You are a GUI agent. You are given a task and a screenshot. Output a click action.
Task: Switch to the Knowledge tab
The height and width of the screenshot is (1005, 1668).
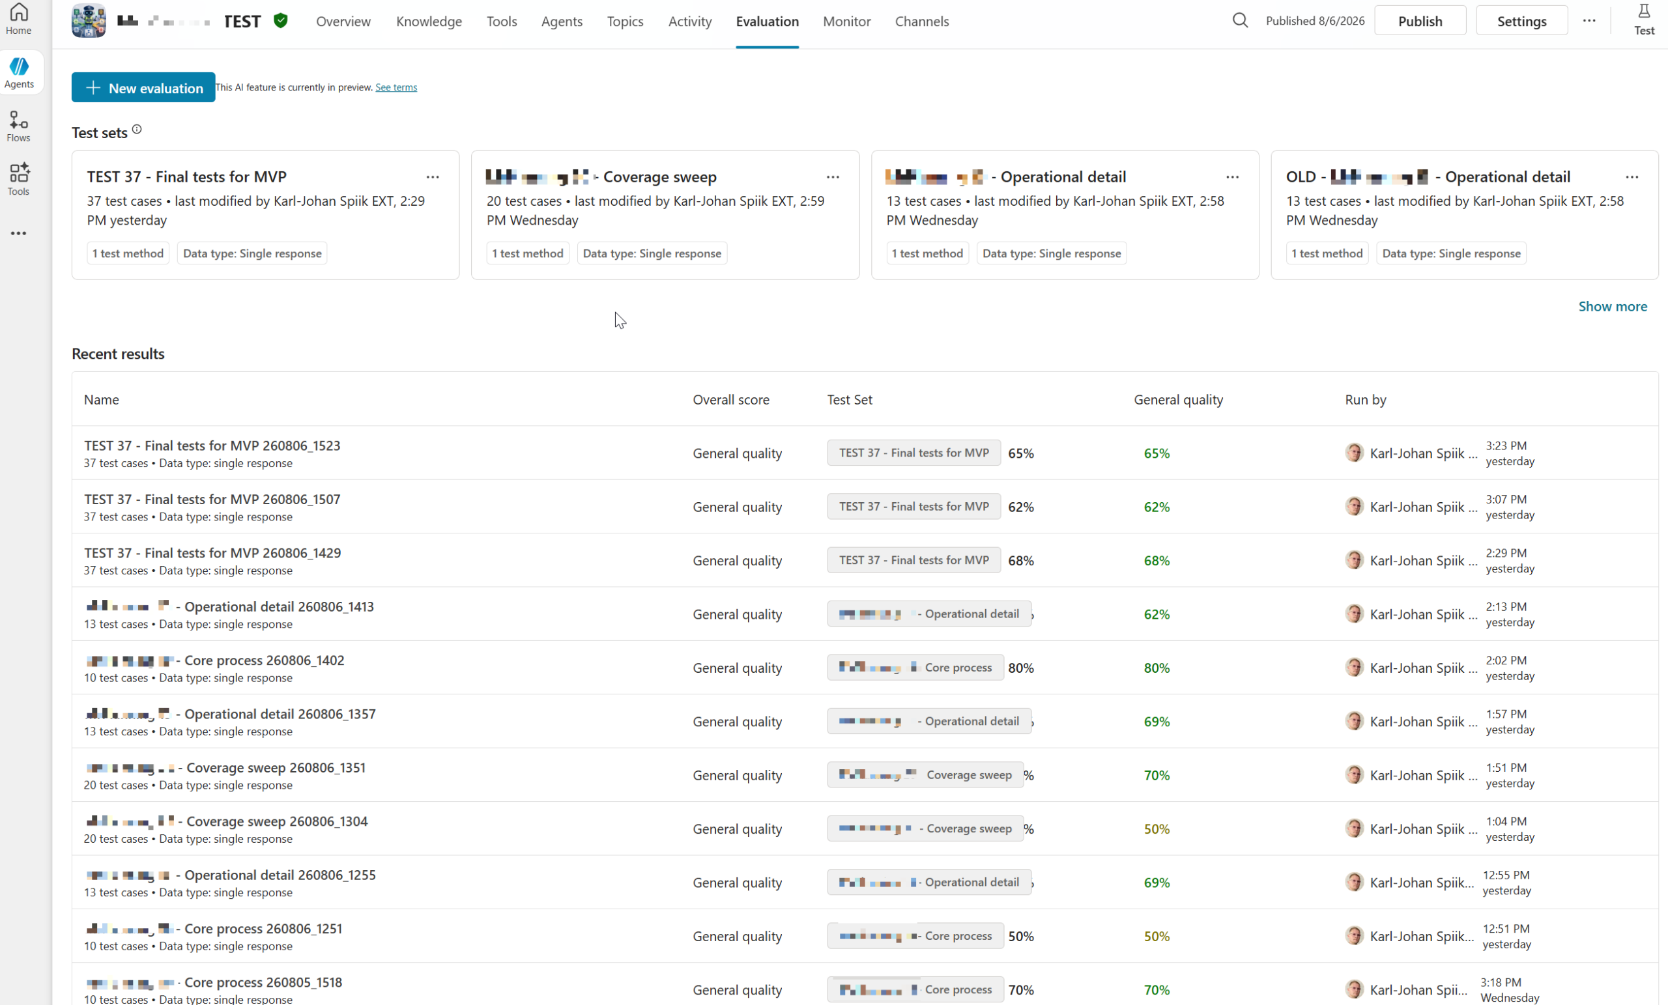[x=429, y=21]
